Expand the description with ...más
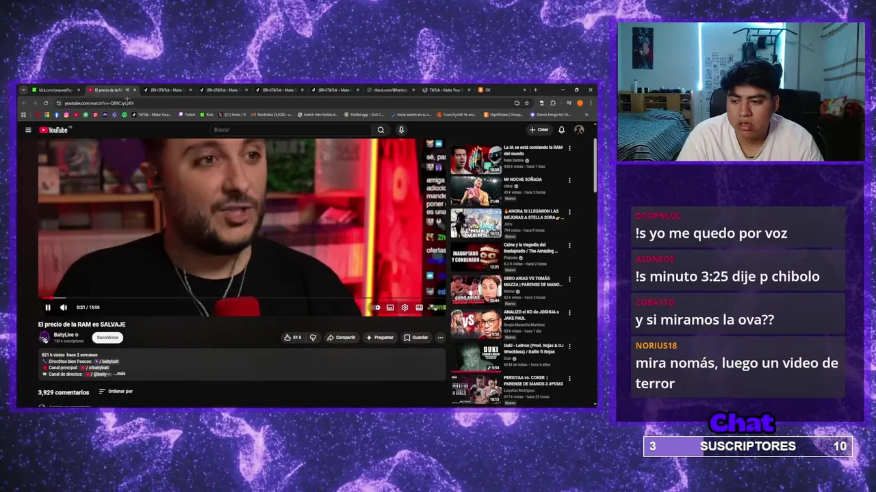This screenshot has width=876, height=492. click(119, 374)
